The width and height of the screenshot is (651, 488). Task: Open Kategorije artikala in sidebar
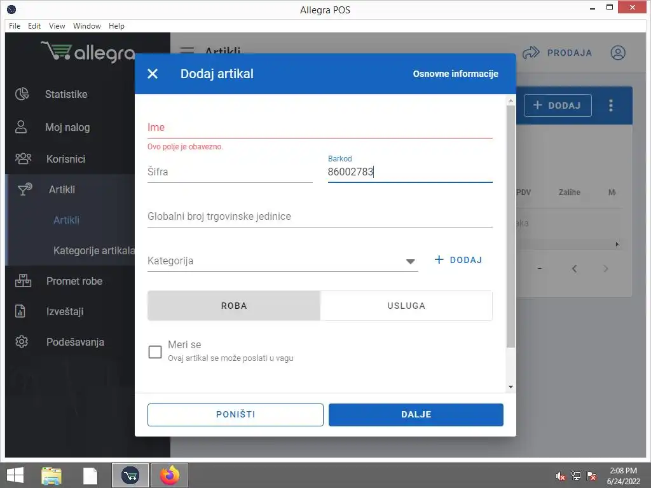point(94,250)
